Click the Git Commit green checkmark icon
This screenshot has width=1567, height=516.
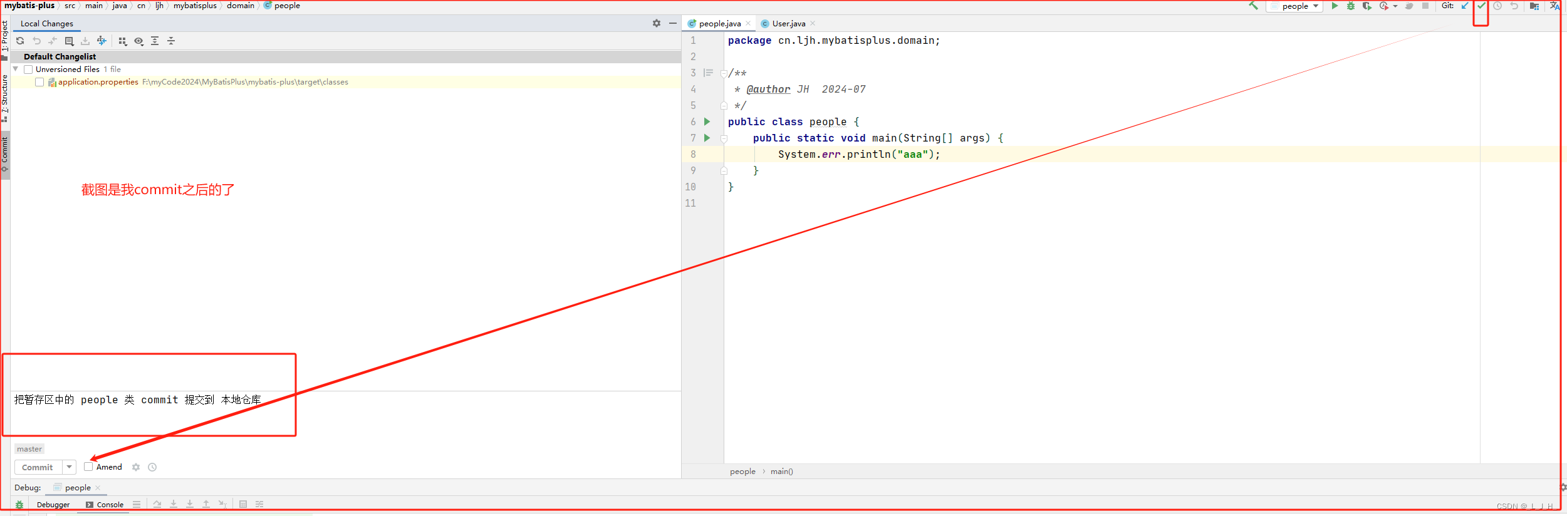1481,6
